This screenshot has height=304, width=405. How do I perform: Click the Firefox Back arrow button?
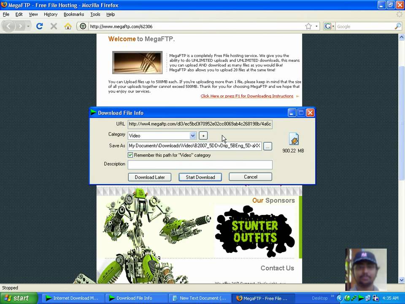coord(8,26)
